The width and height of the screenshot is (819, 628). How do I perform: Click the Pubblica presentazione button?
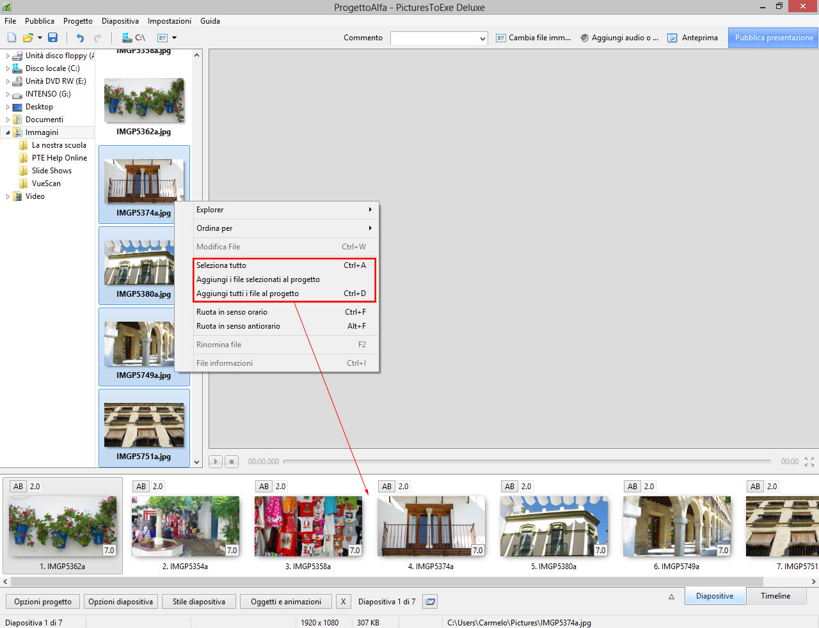click(774, 38)
